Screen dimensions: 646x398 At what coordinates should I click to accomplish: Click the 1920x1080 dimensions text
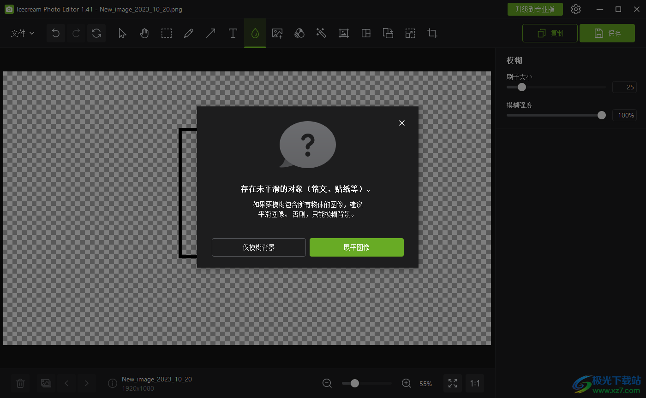pos(138,388)
